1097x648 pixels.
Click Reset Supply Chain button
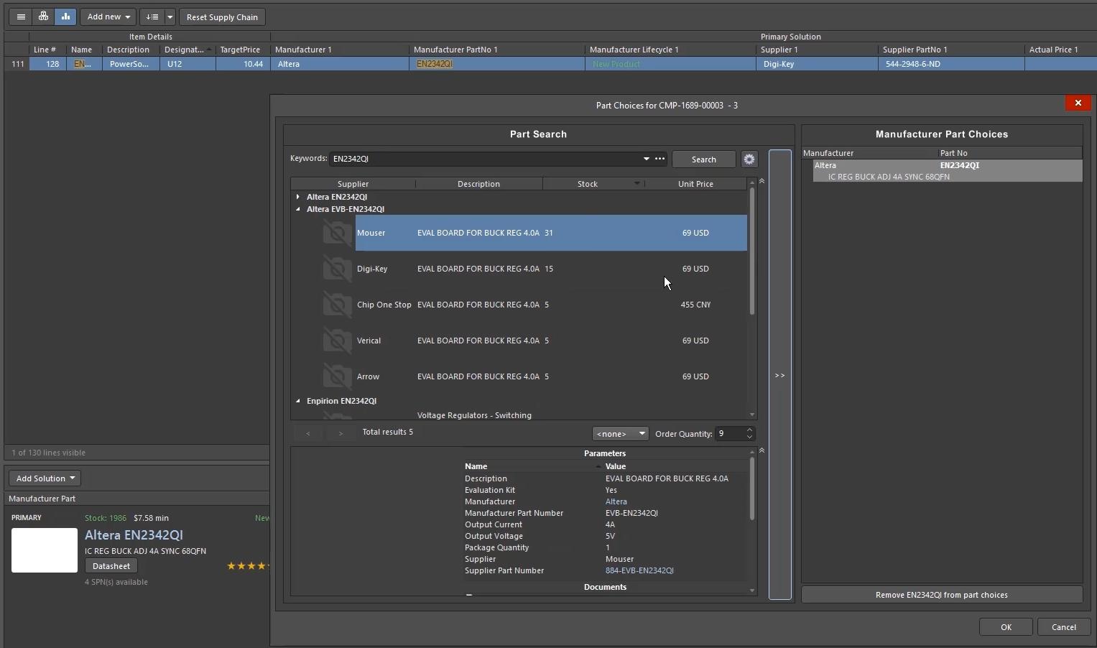pos(222,17)
